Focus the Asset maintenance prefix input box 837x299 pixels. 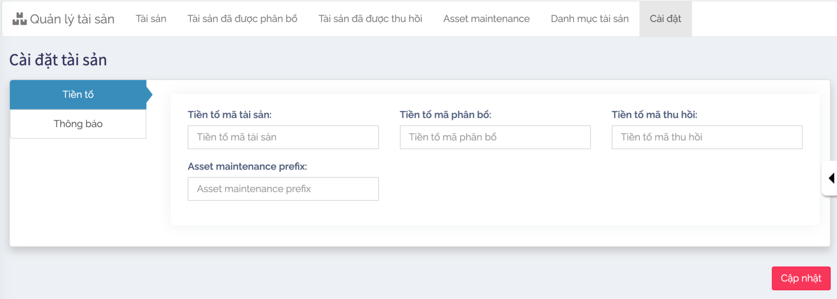(282, 189)
